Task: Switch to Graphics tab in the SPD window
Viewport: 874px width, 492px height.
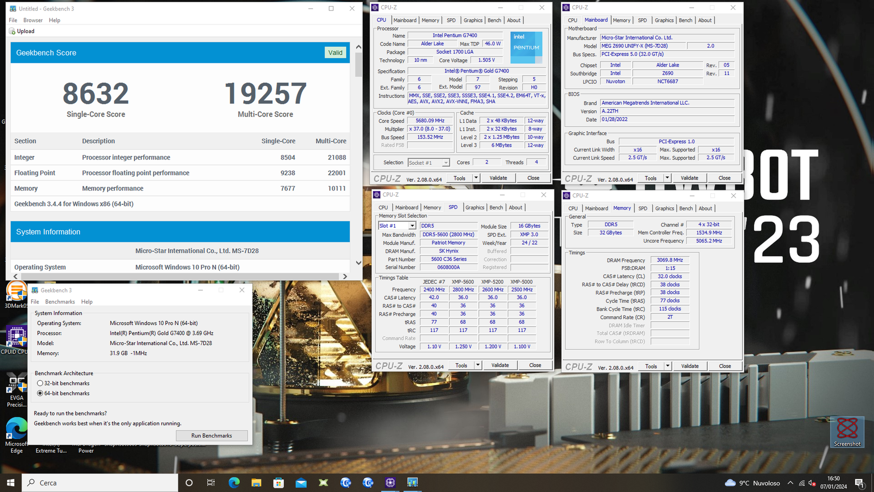Action: [475, 207]
